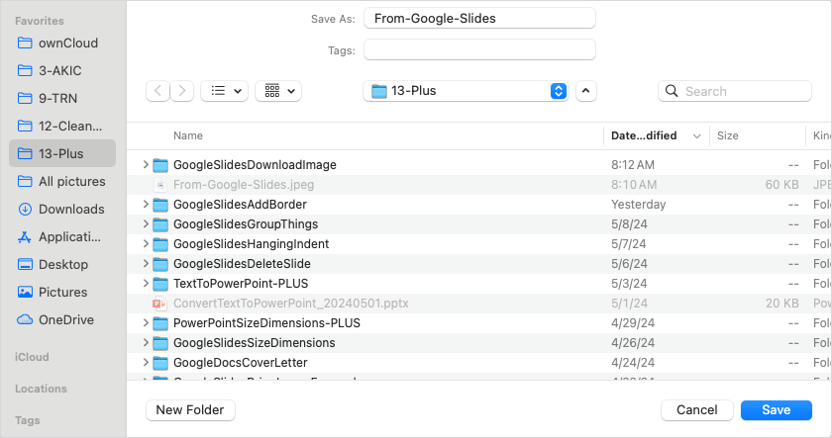Click the 12-Clean folder icon in the sidebar
832x438 pixels.
pyautogui.click(x=25, y=126)
